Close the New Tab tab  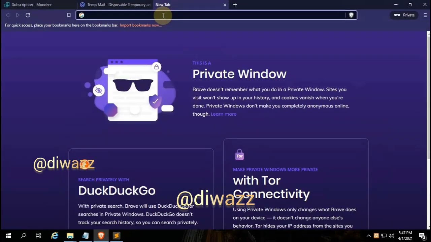pos(225,5)
